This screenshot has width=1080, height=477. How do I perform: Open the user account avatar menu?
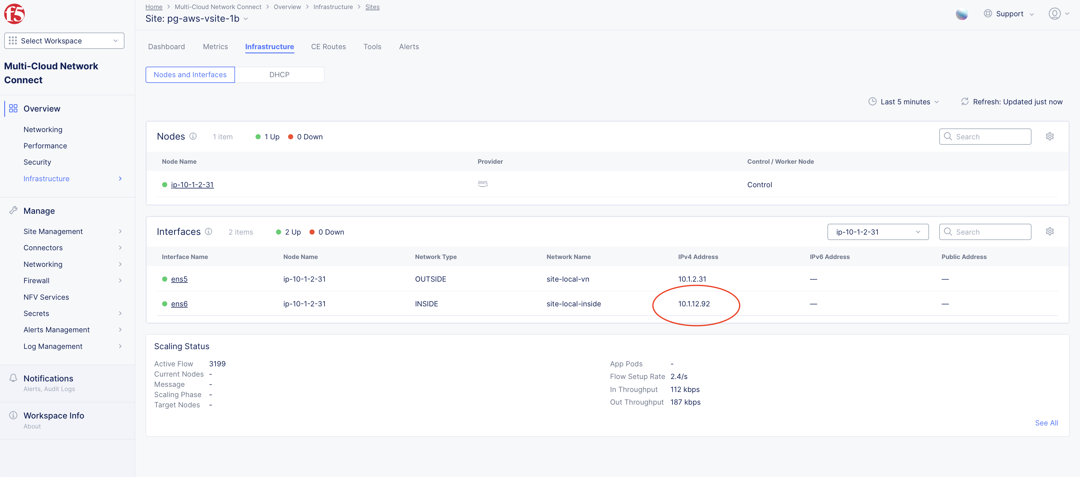click(1054, 14)
